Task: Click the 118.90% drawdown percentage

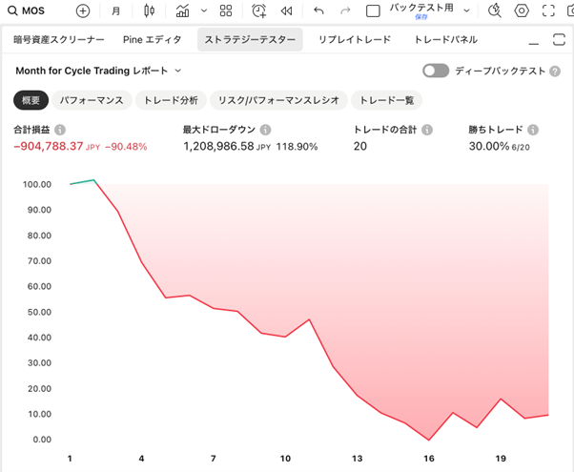Action: [297, 147]
